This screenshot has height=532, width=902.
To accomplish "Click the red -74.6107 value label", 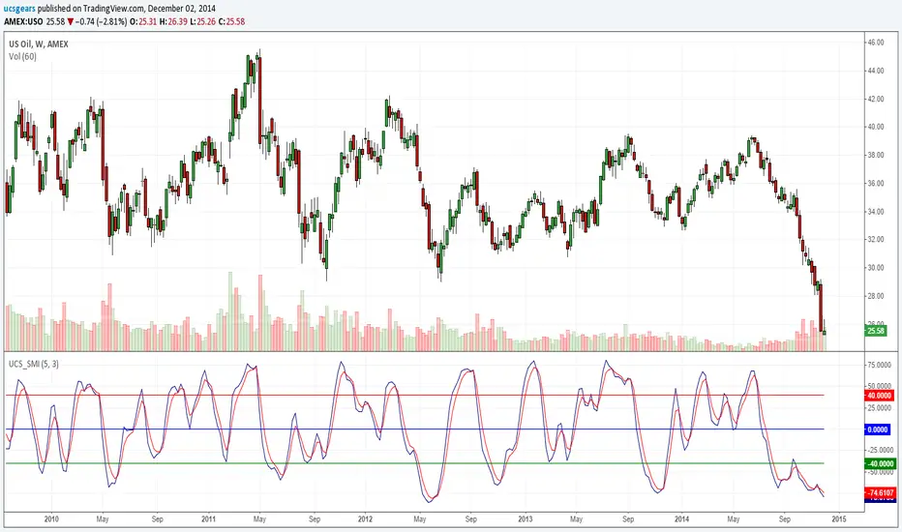I will (880, 493).
